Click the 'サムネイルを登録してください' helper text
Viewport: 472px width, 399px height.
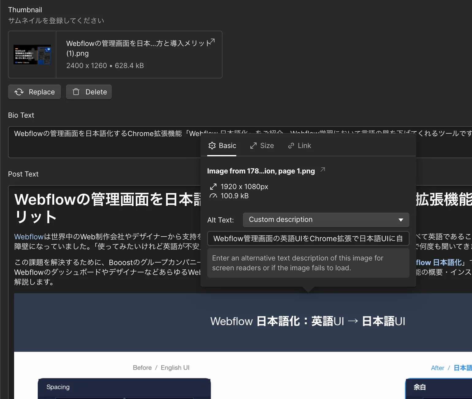coord(56,21)
